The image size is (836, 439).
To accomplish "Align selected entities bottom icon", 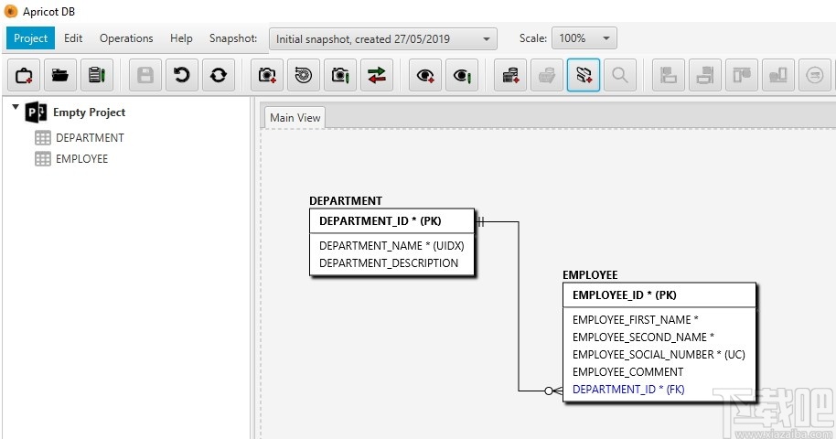I will tap(777, 75).
